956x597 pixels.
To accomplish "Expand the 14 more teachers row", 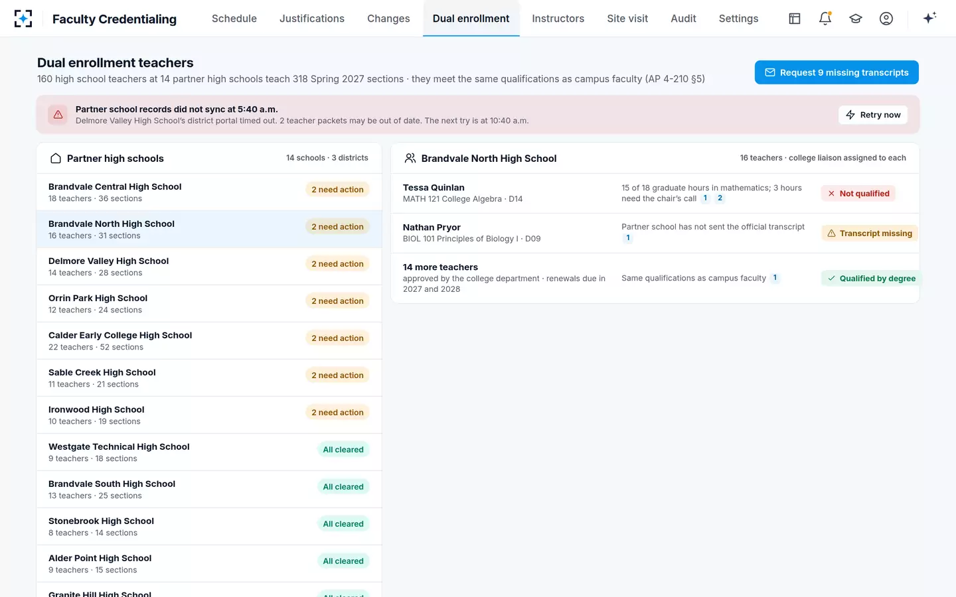I will pos(655,279).
